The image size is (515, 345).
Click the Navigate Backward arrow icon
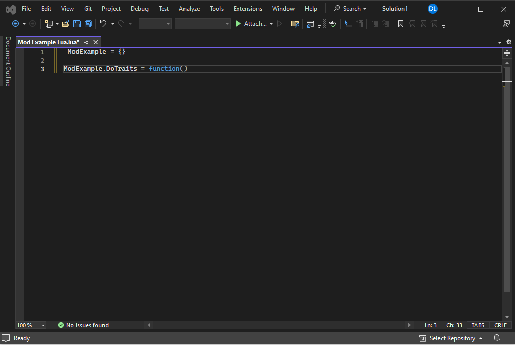tap(15, 24)
